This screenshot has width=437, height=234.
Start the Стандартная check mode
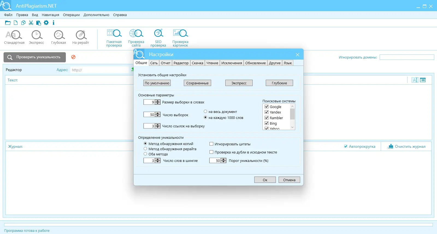14,37
